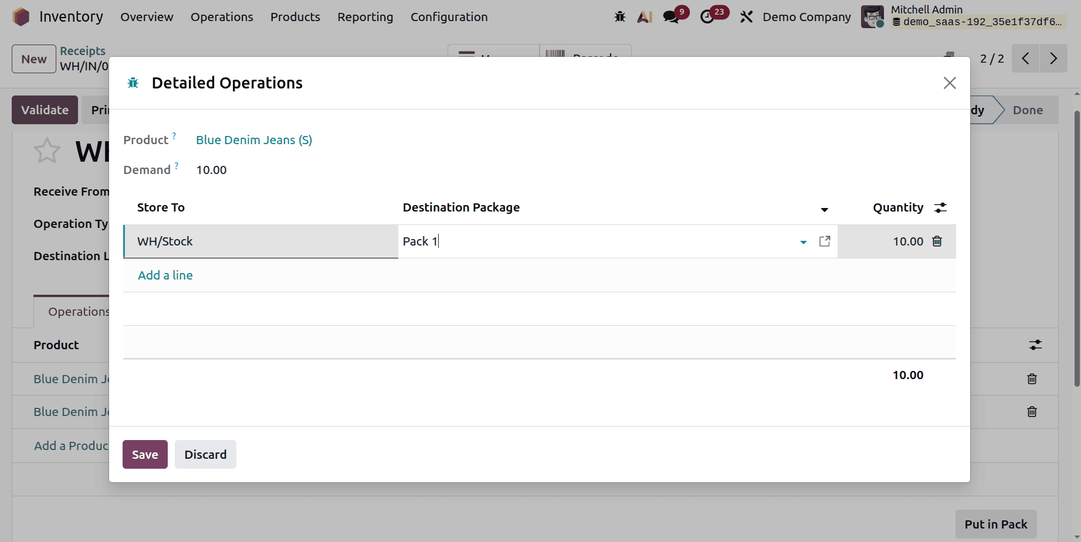Open the optional columns settings icon above Quantity
Viewport: 1081px width, 542px height.
point(941,207)
